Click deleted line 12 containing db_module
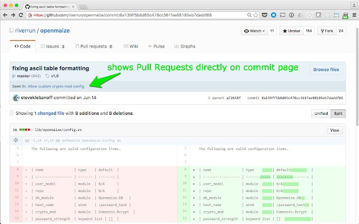This screenshot has width=359, height=224. pyautogui.click(x=94, y=198)
